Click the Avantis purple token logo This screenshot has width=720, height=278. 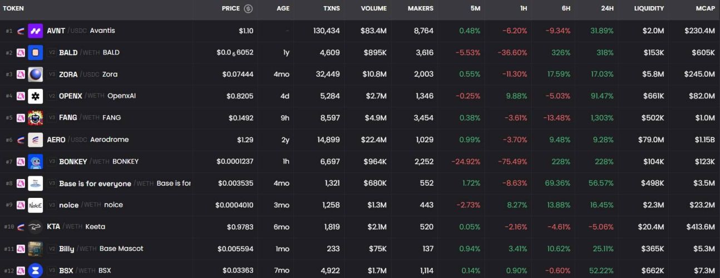click(x=36, y=31)
